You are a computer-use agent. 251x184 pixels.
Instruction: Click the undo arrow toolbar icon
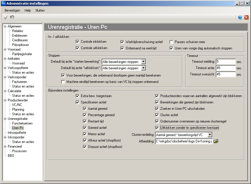tap(12, 17)
